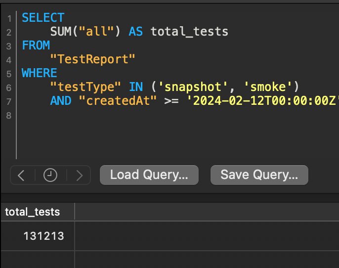Screen dimensions: 339x268
Task: Click the 'smoke' string in query
Action: pos(268,87)
